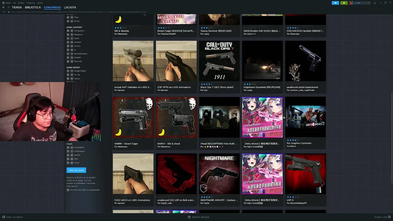Exclude Campaigns with the minus button

pos(72,31)
